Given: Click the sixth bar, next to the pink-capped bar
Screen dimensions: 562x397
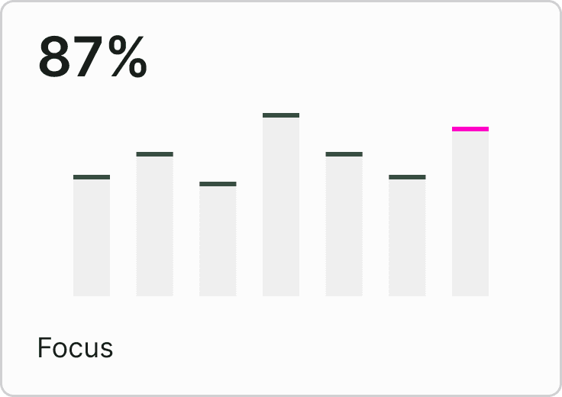Looking at the screenshot, I should coord(407,235).
